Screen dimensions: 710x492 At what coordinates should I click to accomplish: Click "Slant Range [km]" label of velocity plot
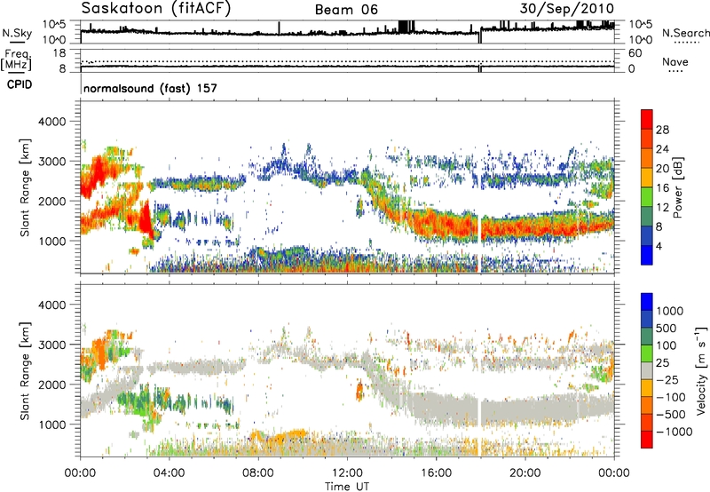click(x=25, y=371)
